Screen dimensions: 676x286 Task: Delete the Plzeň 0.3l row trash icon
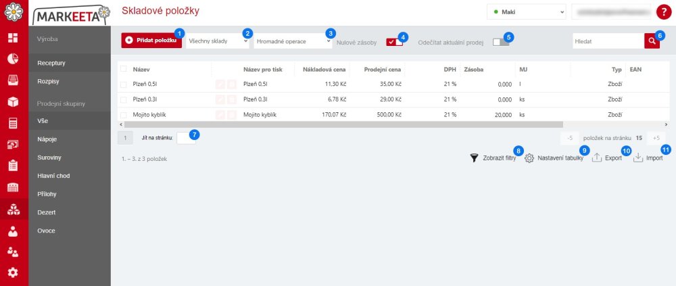231,99
